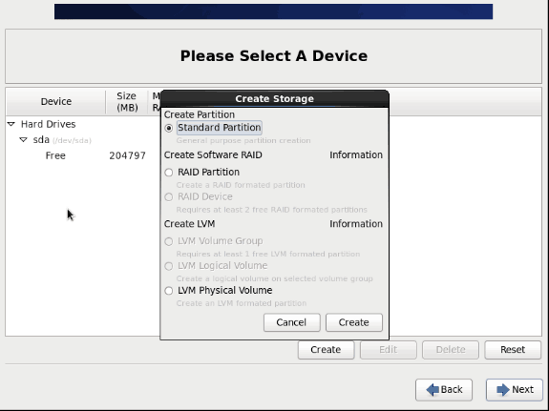Click the disabled RAID Device radio
549x411 pixels.
(x=169, y=197)
